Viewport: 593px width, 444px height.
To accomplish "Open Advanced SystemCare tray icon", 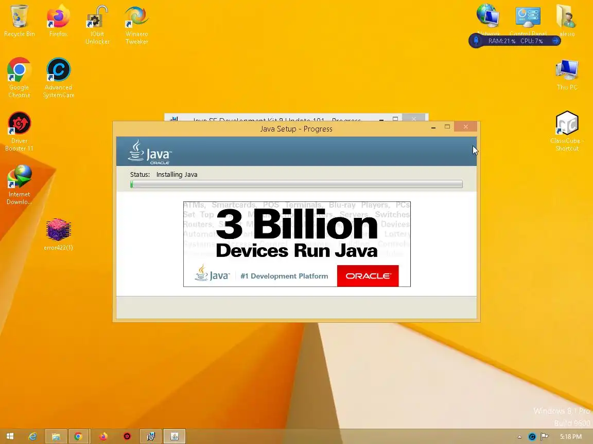I will pyautogui.click(x=532, y=437).
